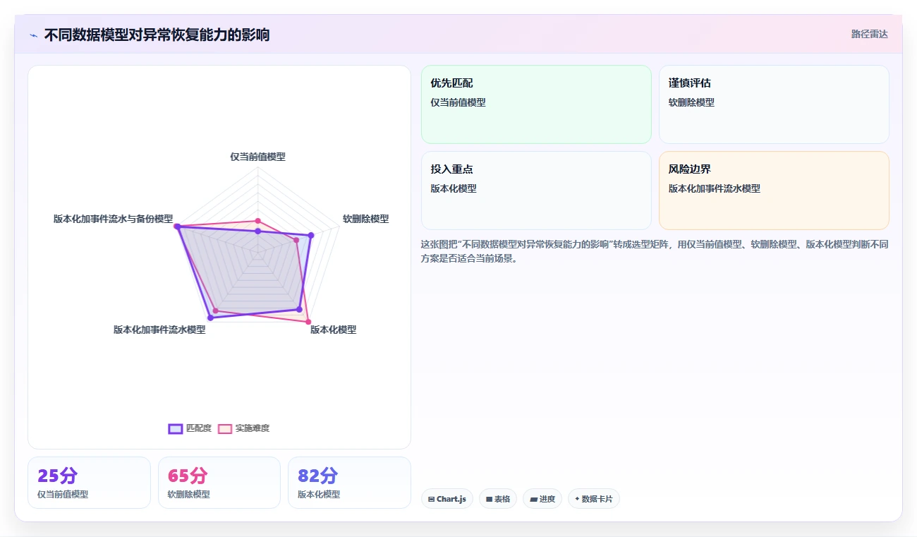The width and height of the screenshot is (917, 537).
Task: Open the 优先匹配 card
Action: tap(536, 104)
